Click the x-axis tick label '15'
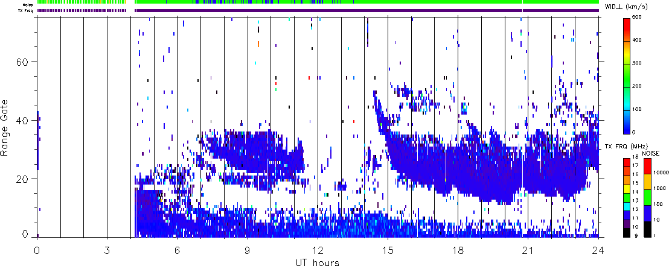 (388, 250)
